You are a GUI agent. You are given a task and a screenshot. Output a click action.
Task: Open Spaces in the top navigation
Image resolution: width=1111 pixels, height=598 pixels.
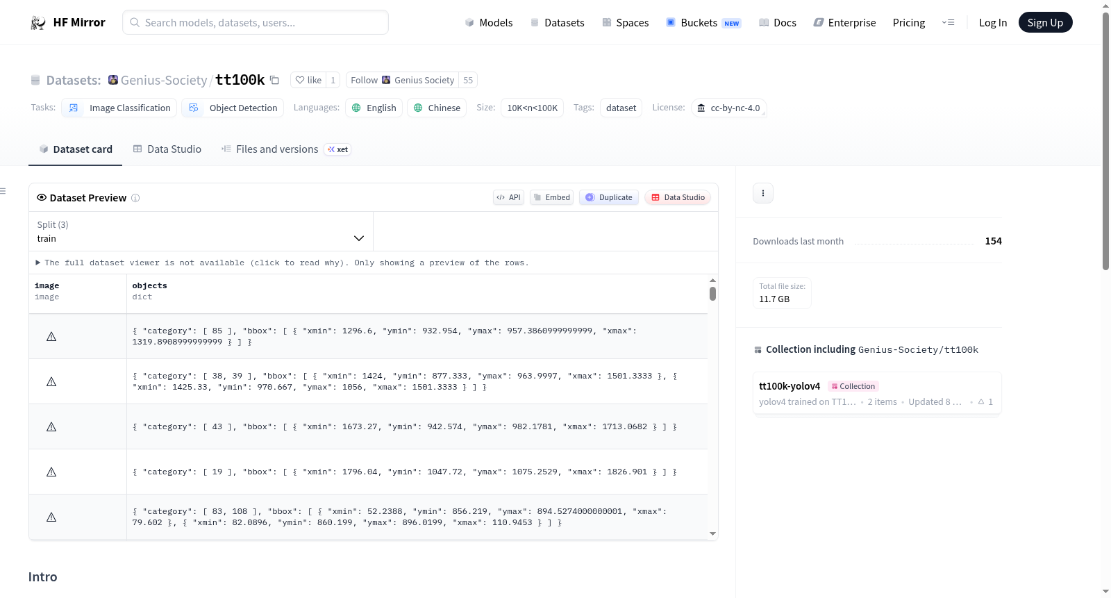click(x=626, y=22)
